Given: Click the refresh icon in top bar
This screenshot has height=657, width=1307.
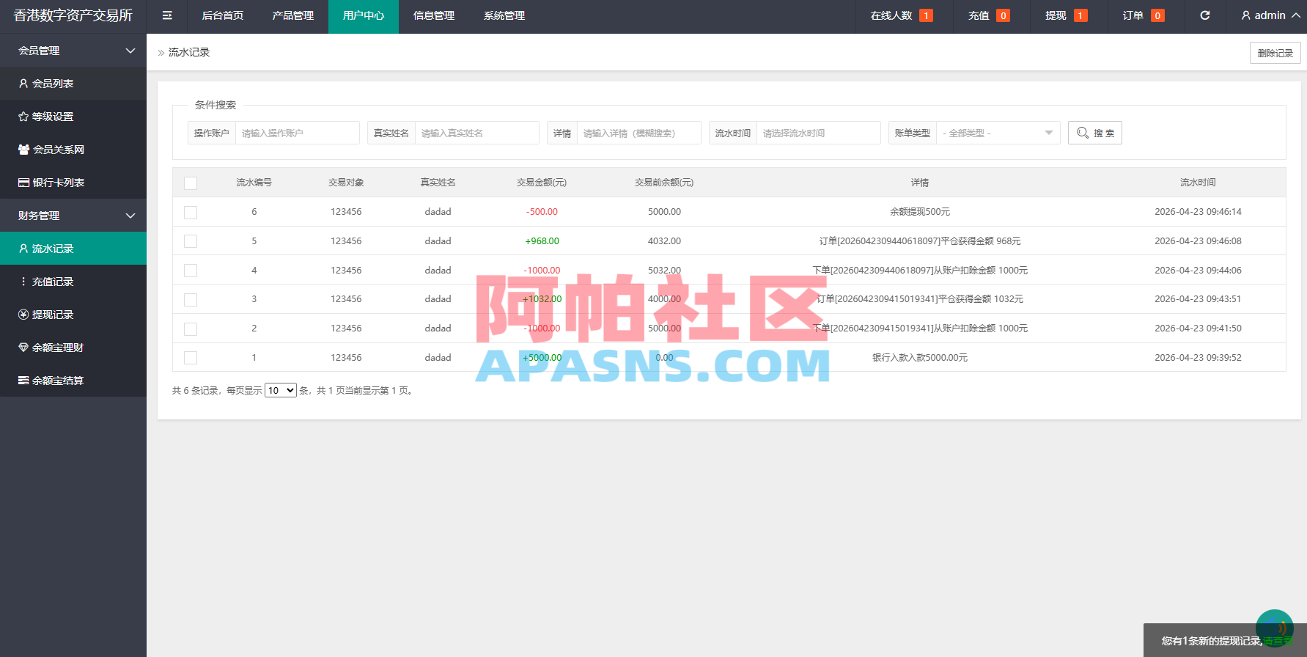Looking at the screenshot, I should (x=1205, y=15).
